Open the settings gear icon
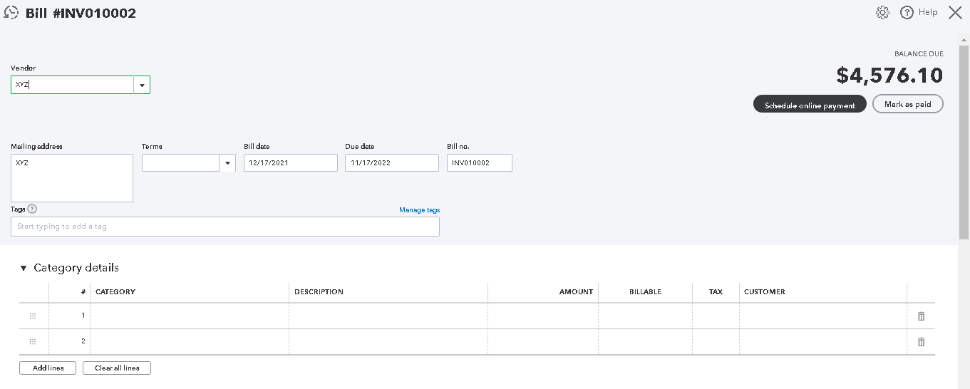The image size is (970, 389). 882,13
